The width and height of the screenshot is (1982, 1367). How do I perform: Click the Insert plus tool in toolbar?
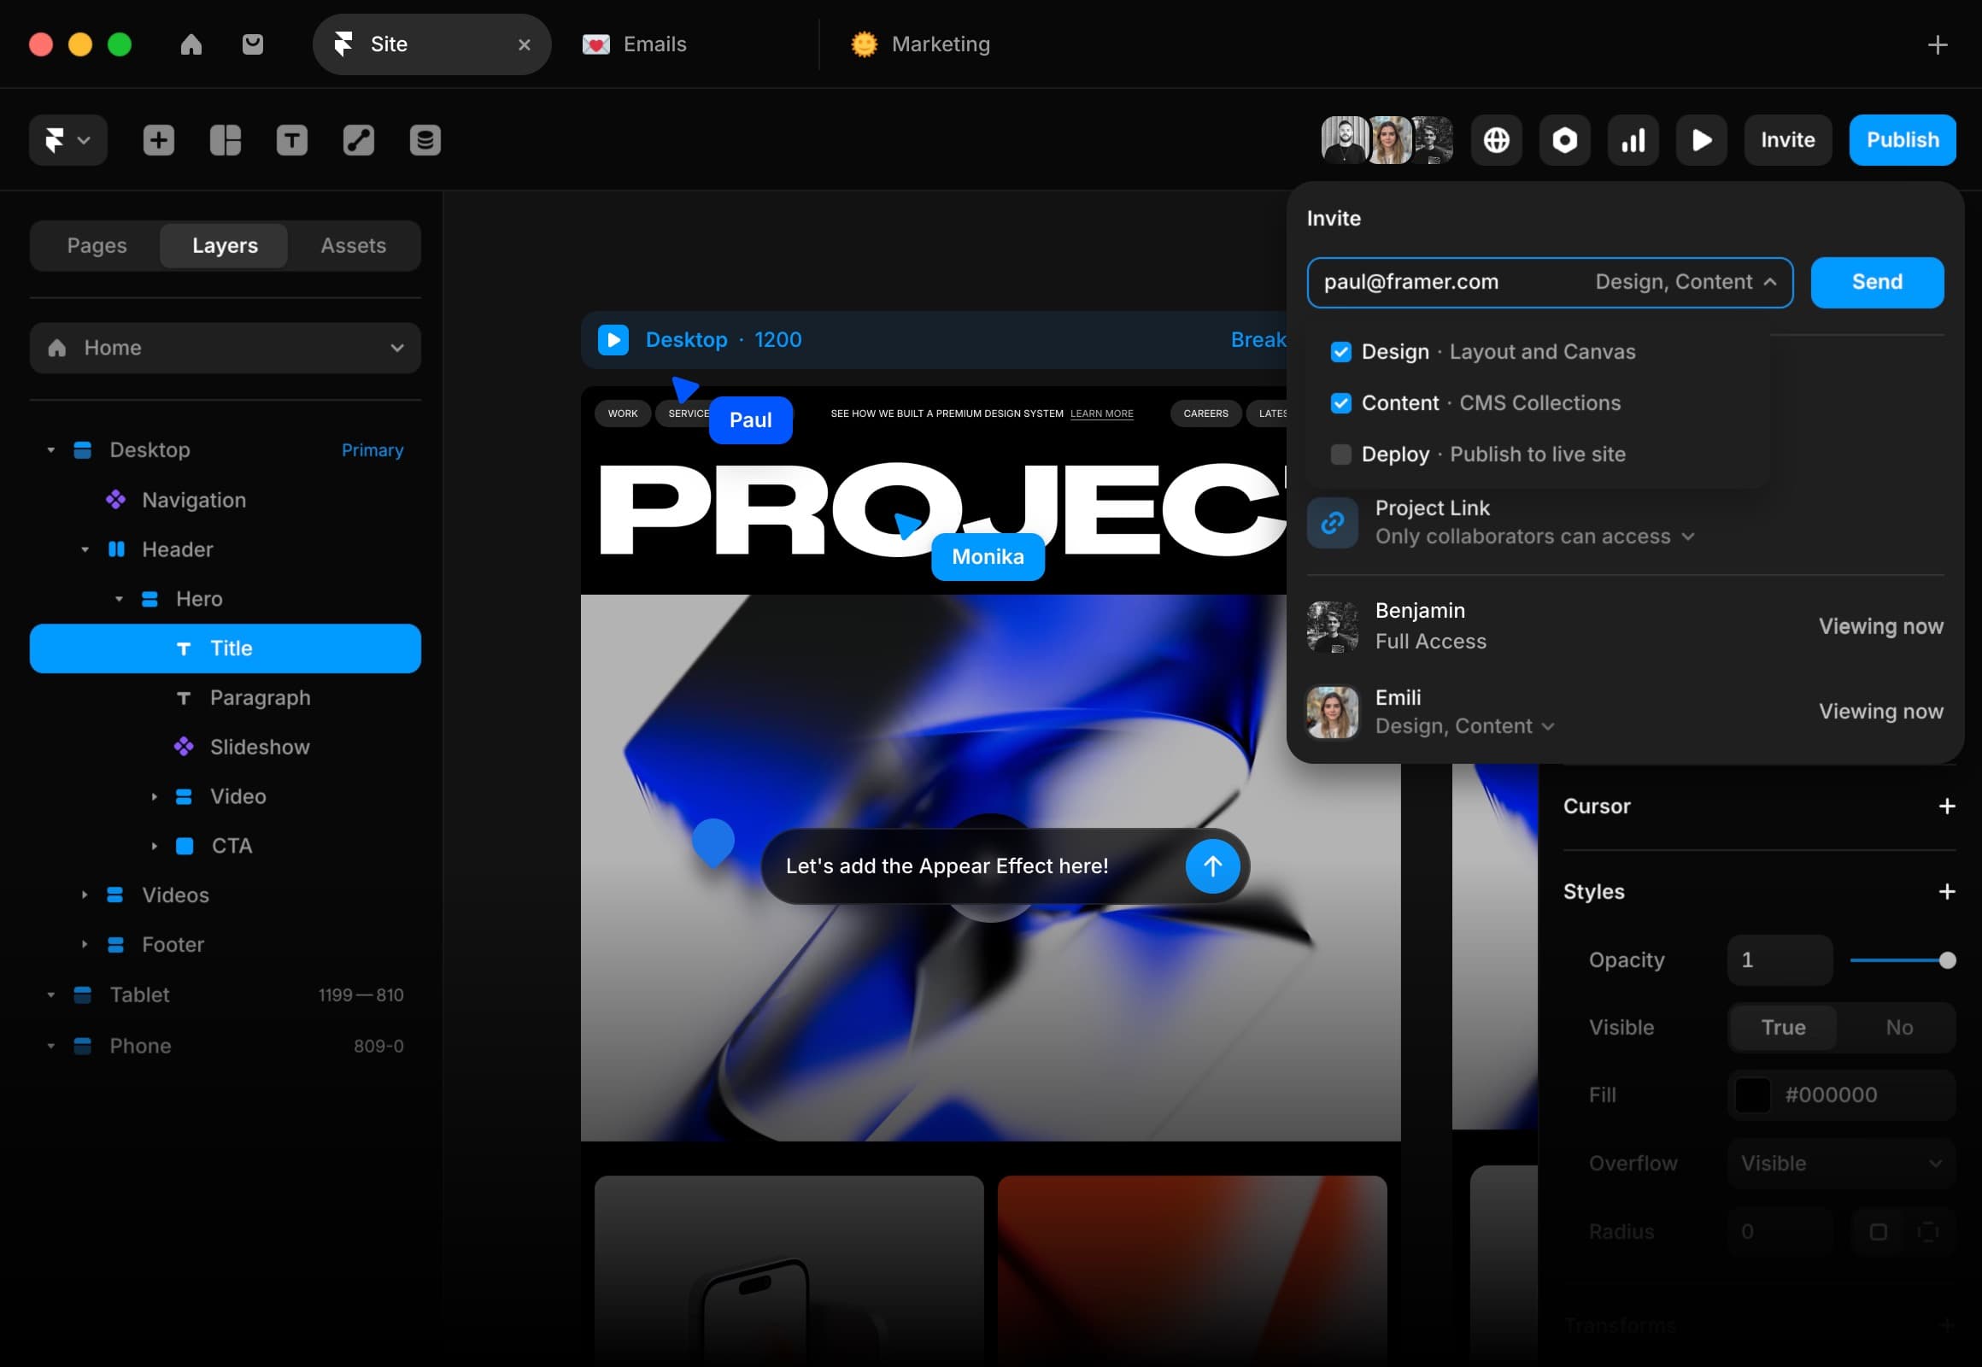(158, 139)
